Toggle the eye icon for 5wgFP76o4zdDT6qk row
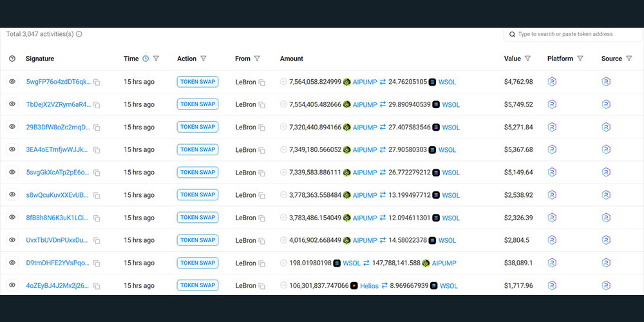 click(12, 82)
